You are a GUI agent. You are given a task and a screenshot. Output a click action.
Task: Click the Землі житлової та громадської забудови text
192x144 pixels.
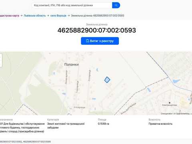(66, 126)
